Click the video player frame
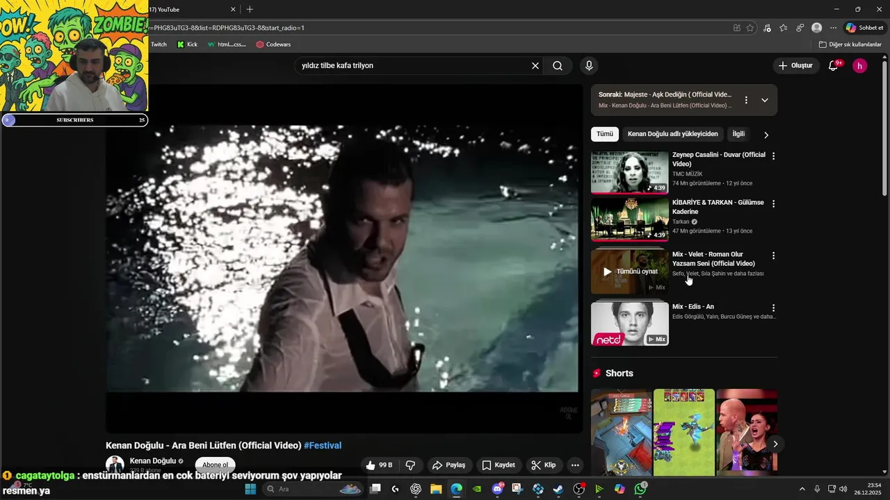This screenshot has width=890, height=500. point(344,259)
